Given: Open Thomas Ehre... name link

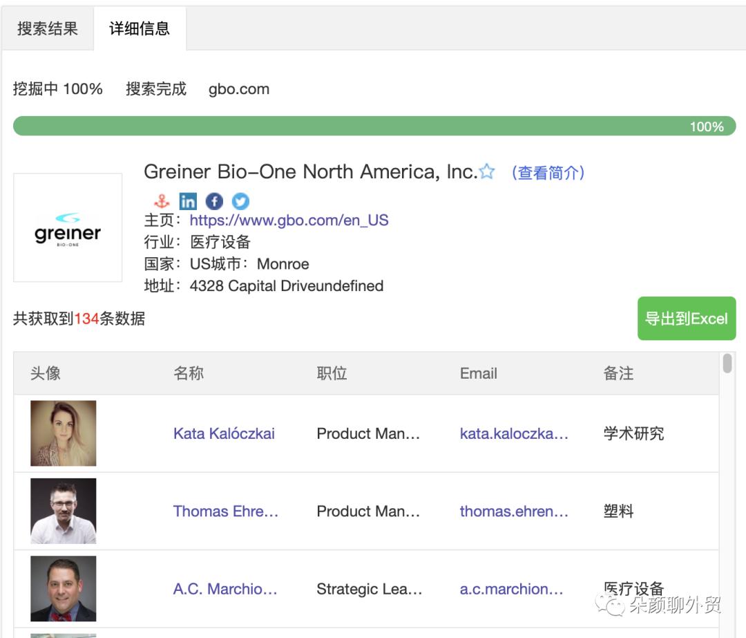Looking at the screenshot, I should [225, 511].
